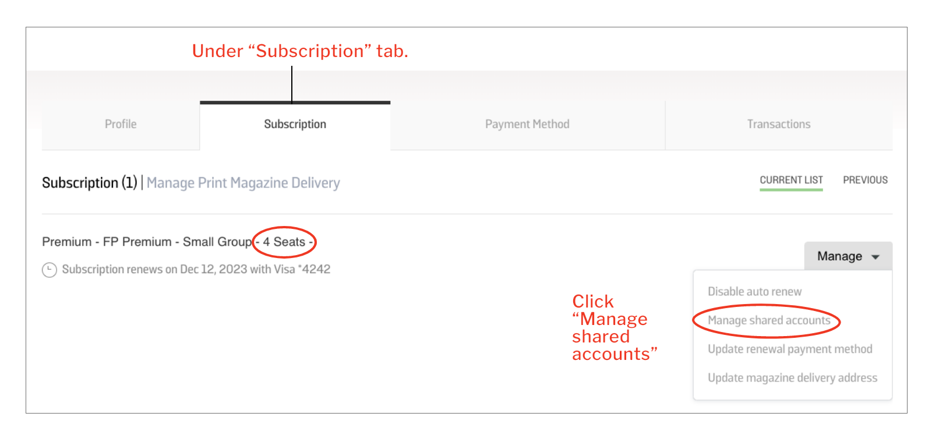This screenshot has width=932, height=438.
Task: Open the Manage dropdown arrow
Action: (x=876, y=256)
